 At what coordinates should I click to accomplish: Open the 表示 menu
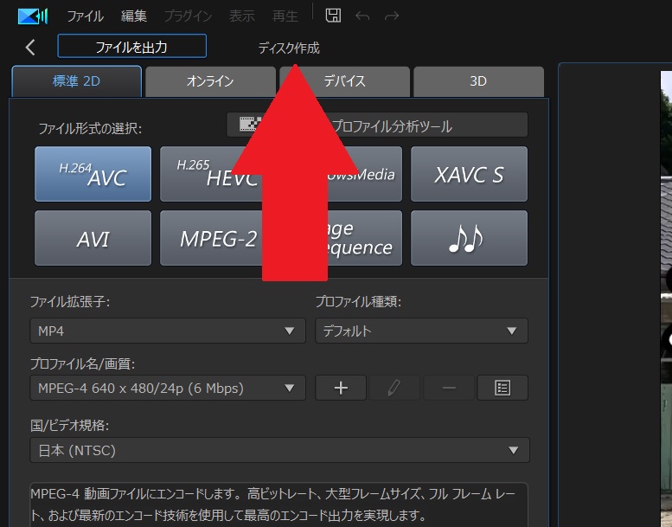(x=241, y=16)
